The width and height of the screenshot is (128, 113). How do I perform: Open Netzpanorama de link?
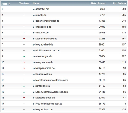click(x=45, y=68)
